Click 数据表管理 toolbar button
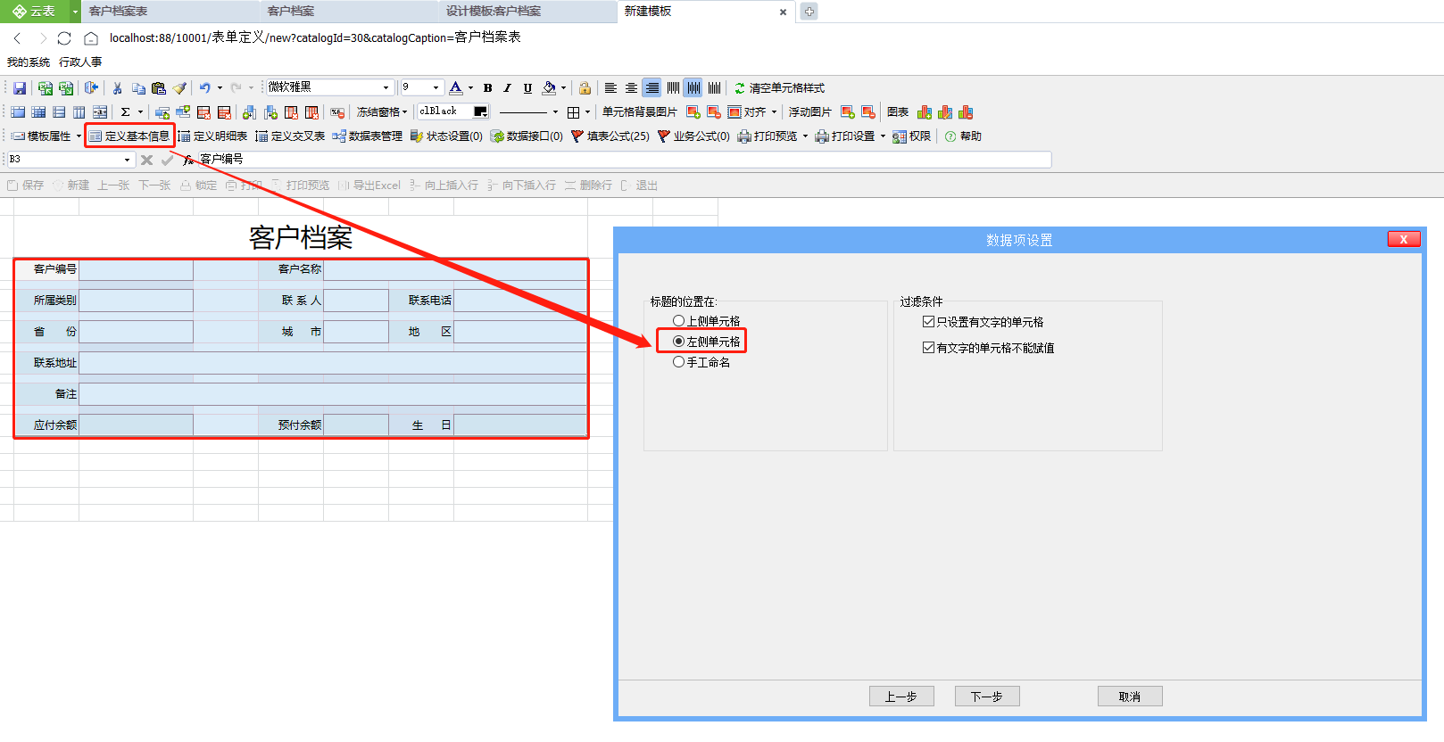This screenshot has height=742, width=1444. coord(367,136)
